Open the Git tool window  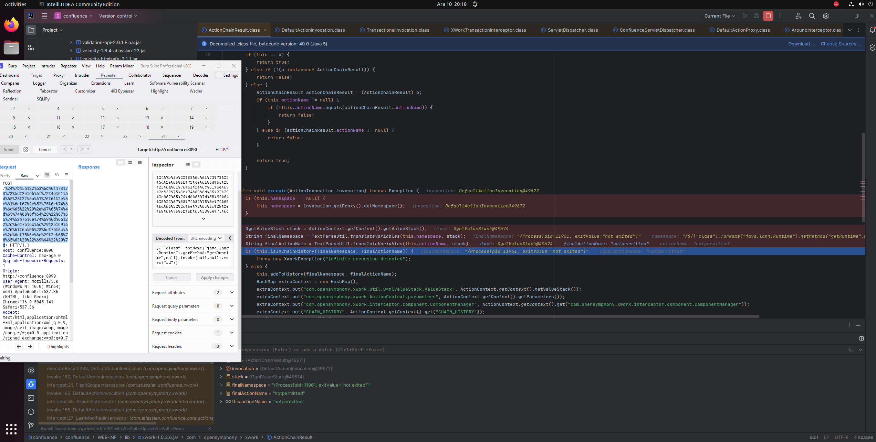31,425
